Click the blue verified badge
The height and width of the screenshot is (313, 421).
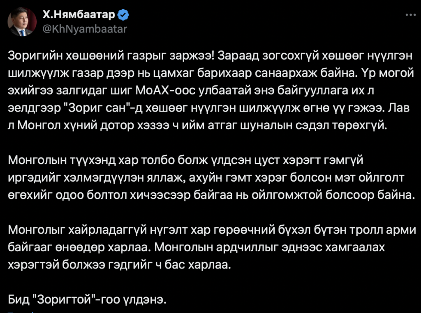[123, 15]
